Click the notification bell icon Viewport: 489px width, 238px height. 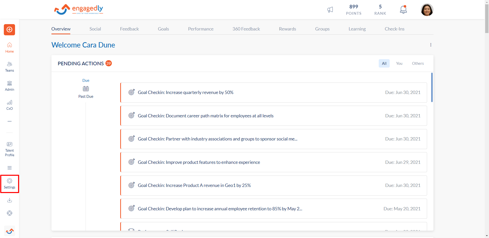coord(403,10)
